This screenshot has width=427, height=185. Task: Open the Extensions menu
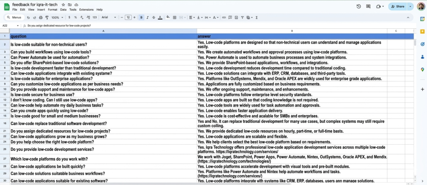(x=87, y=9)
